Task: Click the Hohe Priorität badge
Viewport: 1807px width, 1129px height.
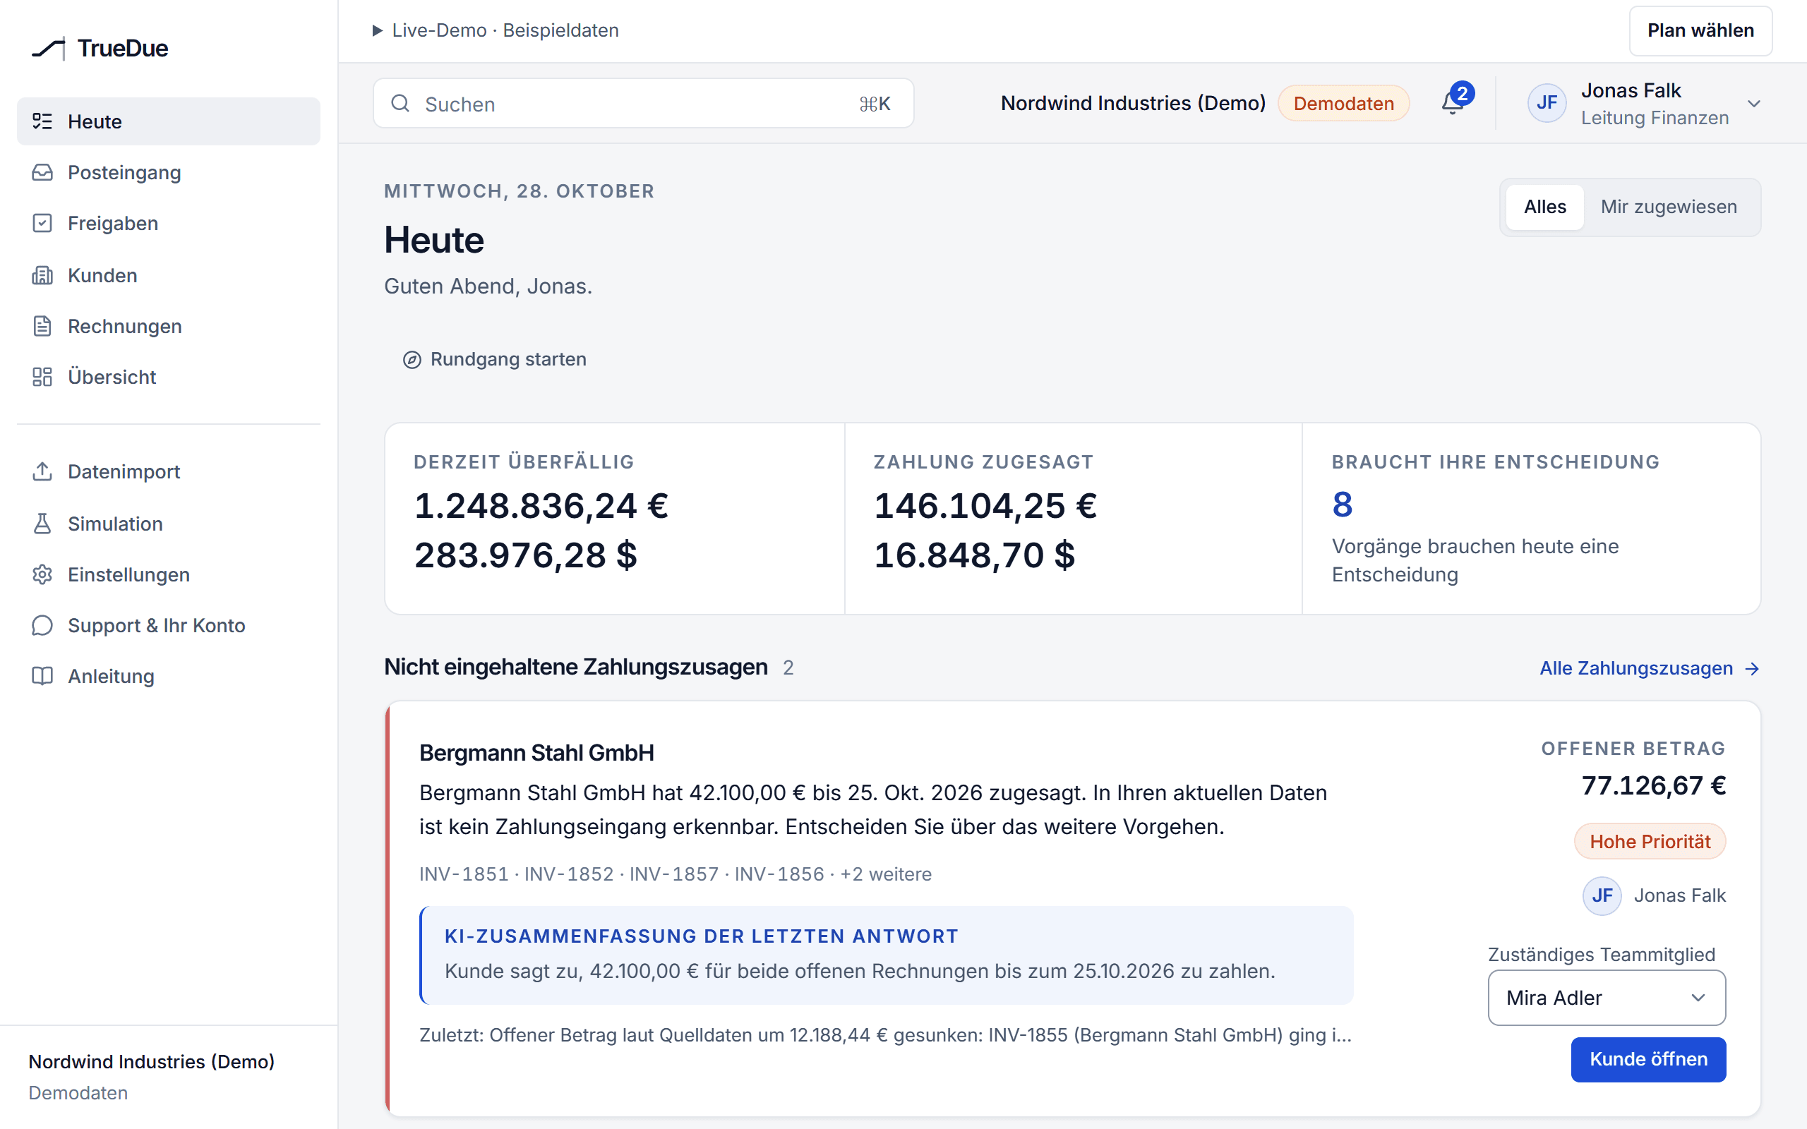Action: click(x=1650, y=842)
